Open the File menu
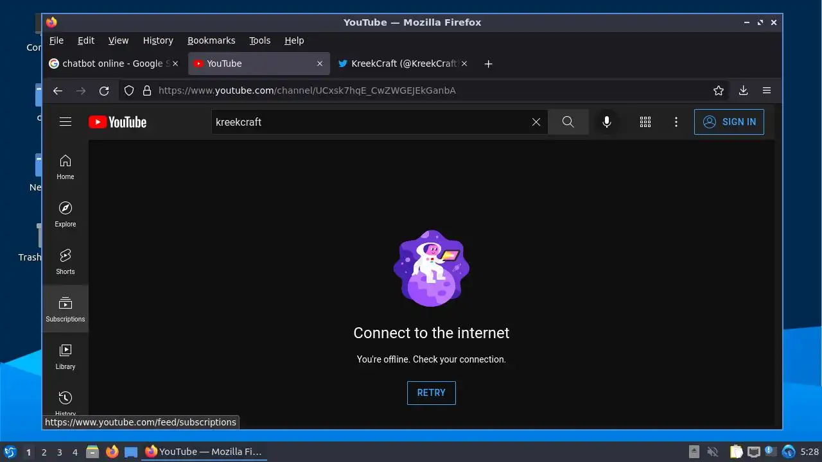The image size is (822, 462). pyautogui.click(x=57, y=40)
